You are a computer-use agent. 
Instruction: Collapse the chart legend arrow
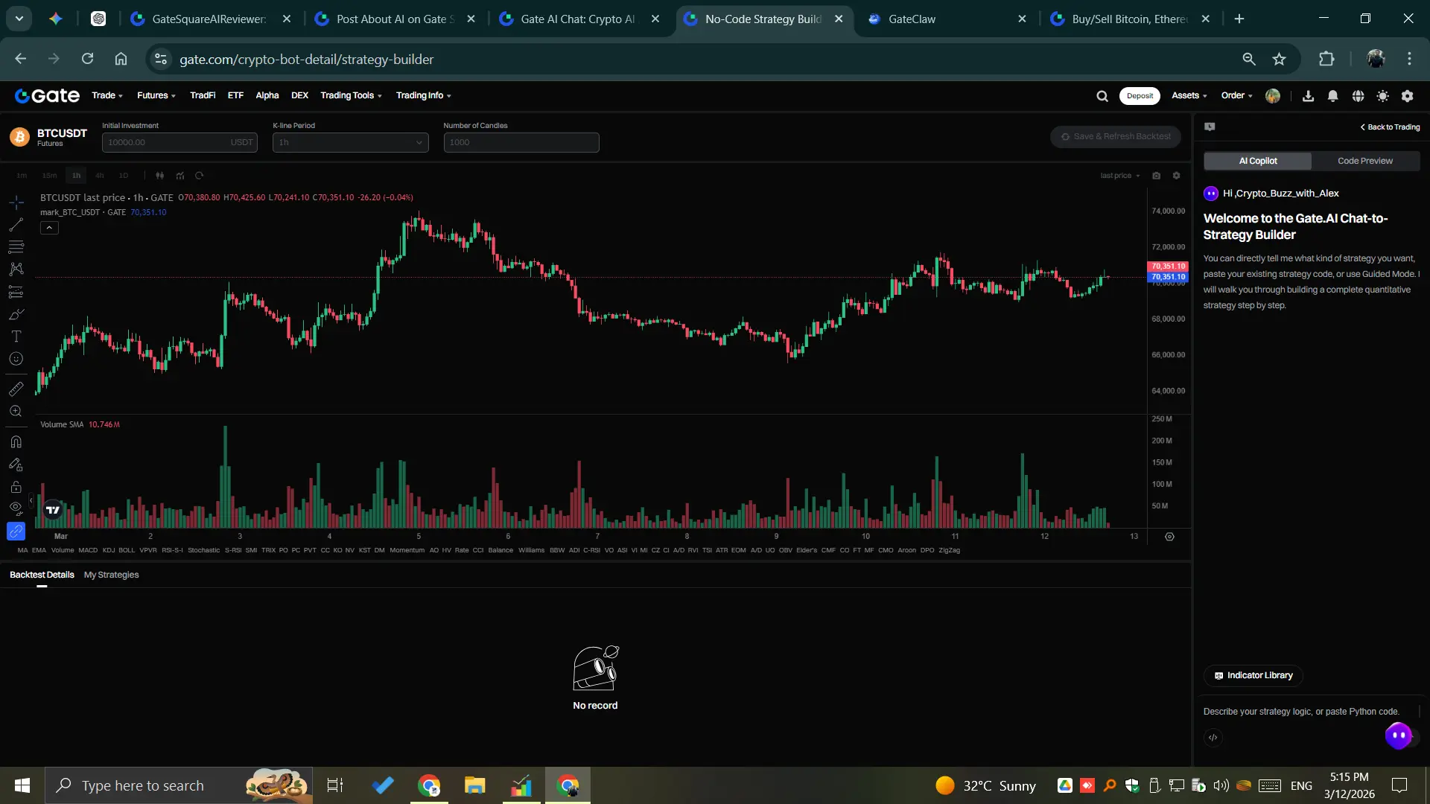click(x=49, y=228)
